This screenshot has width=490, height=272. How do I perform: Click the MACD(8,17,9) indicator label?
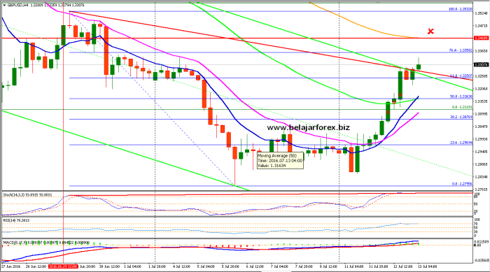click(x=46, y=243)
